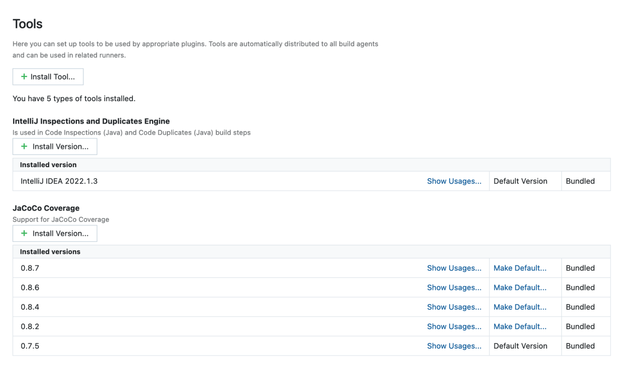The height and width of the screenshot is (365, 633).
Task: Show usages of JaCoCo 0.8.7
Action: [454, 268]
